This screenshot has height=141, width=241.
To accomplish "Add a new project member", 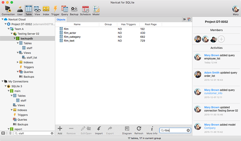I will point(221,39).
